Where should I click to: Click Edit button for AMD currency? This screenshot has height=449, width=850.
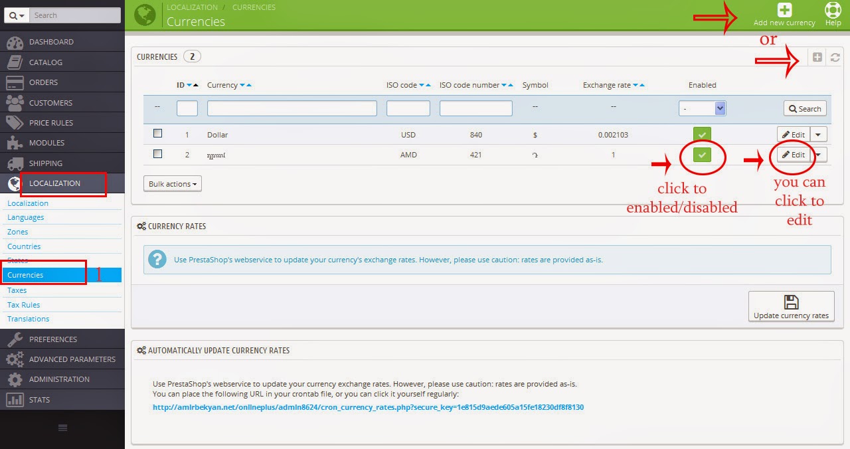coord(794,155)
